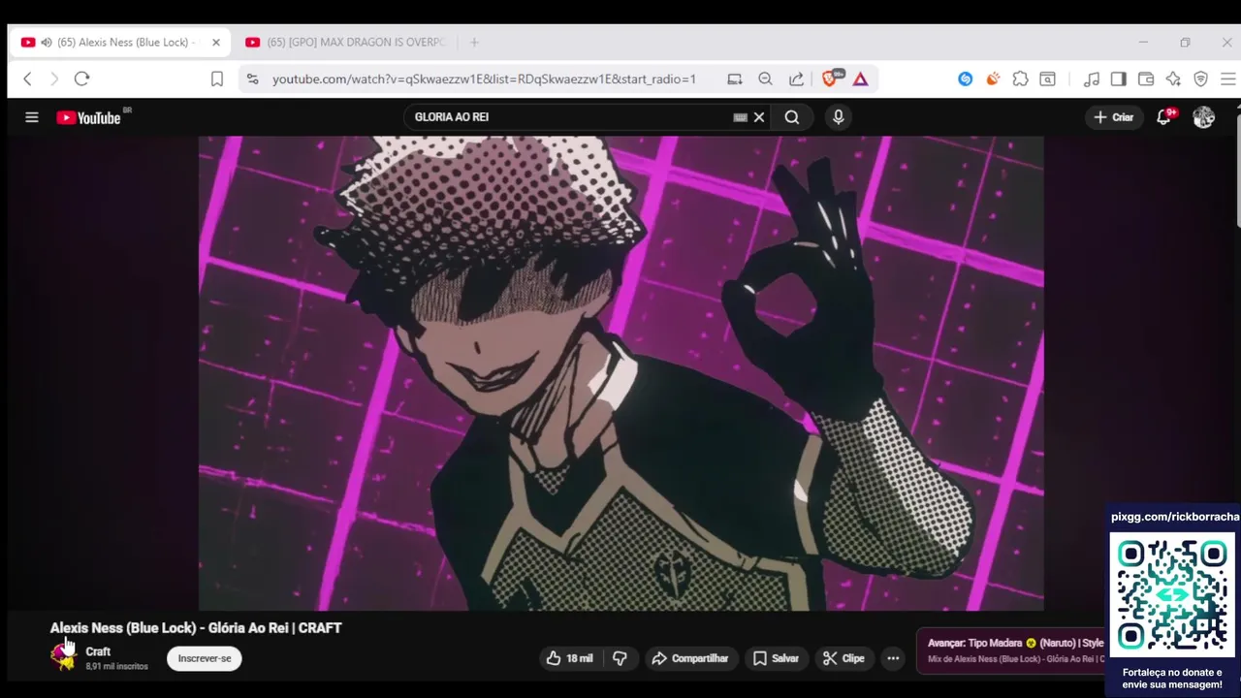Restore down the browser window

(x=1185, y=43)
